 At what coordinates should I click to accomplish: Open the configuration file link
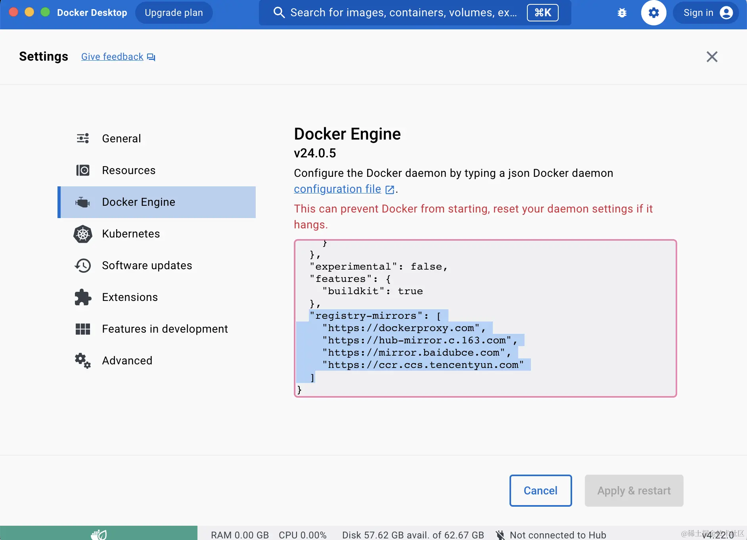337,189
